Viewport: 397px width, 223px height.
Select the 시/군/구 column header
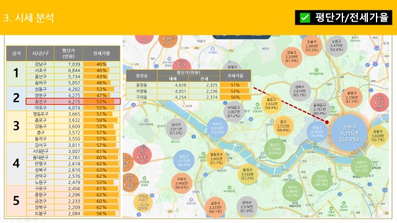point(40,53)
